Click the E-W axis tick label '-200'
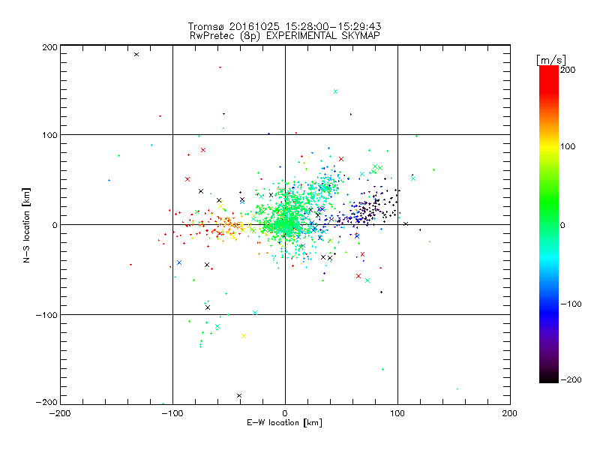The width and height of the screenshot is (600, 450). [x=60, y=414]
